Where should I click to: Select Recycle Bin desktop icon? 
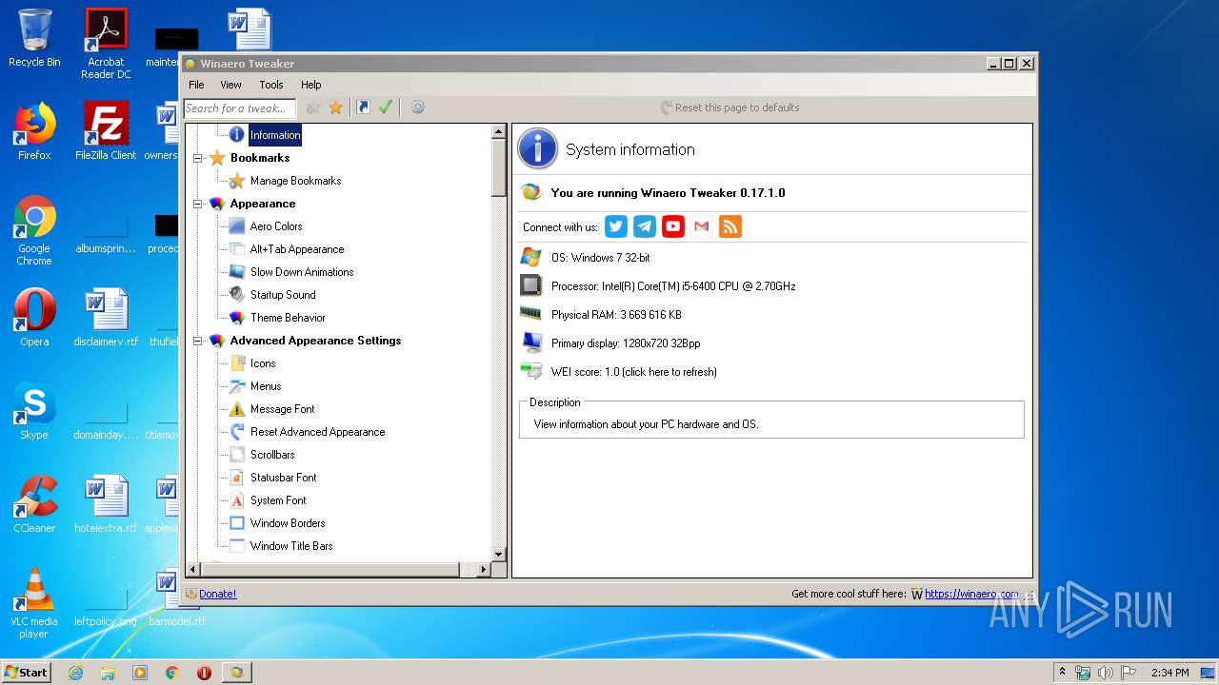coord(34,38)
